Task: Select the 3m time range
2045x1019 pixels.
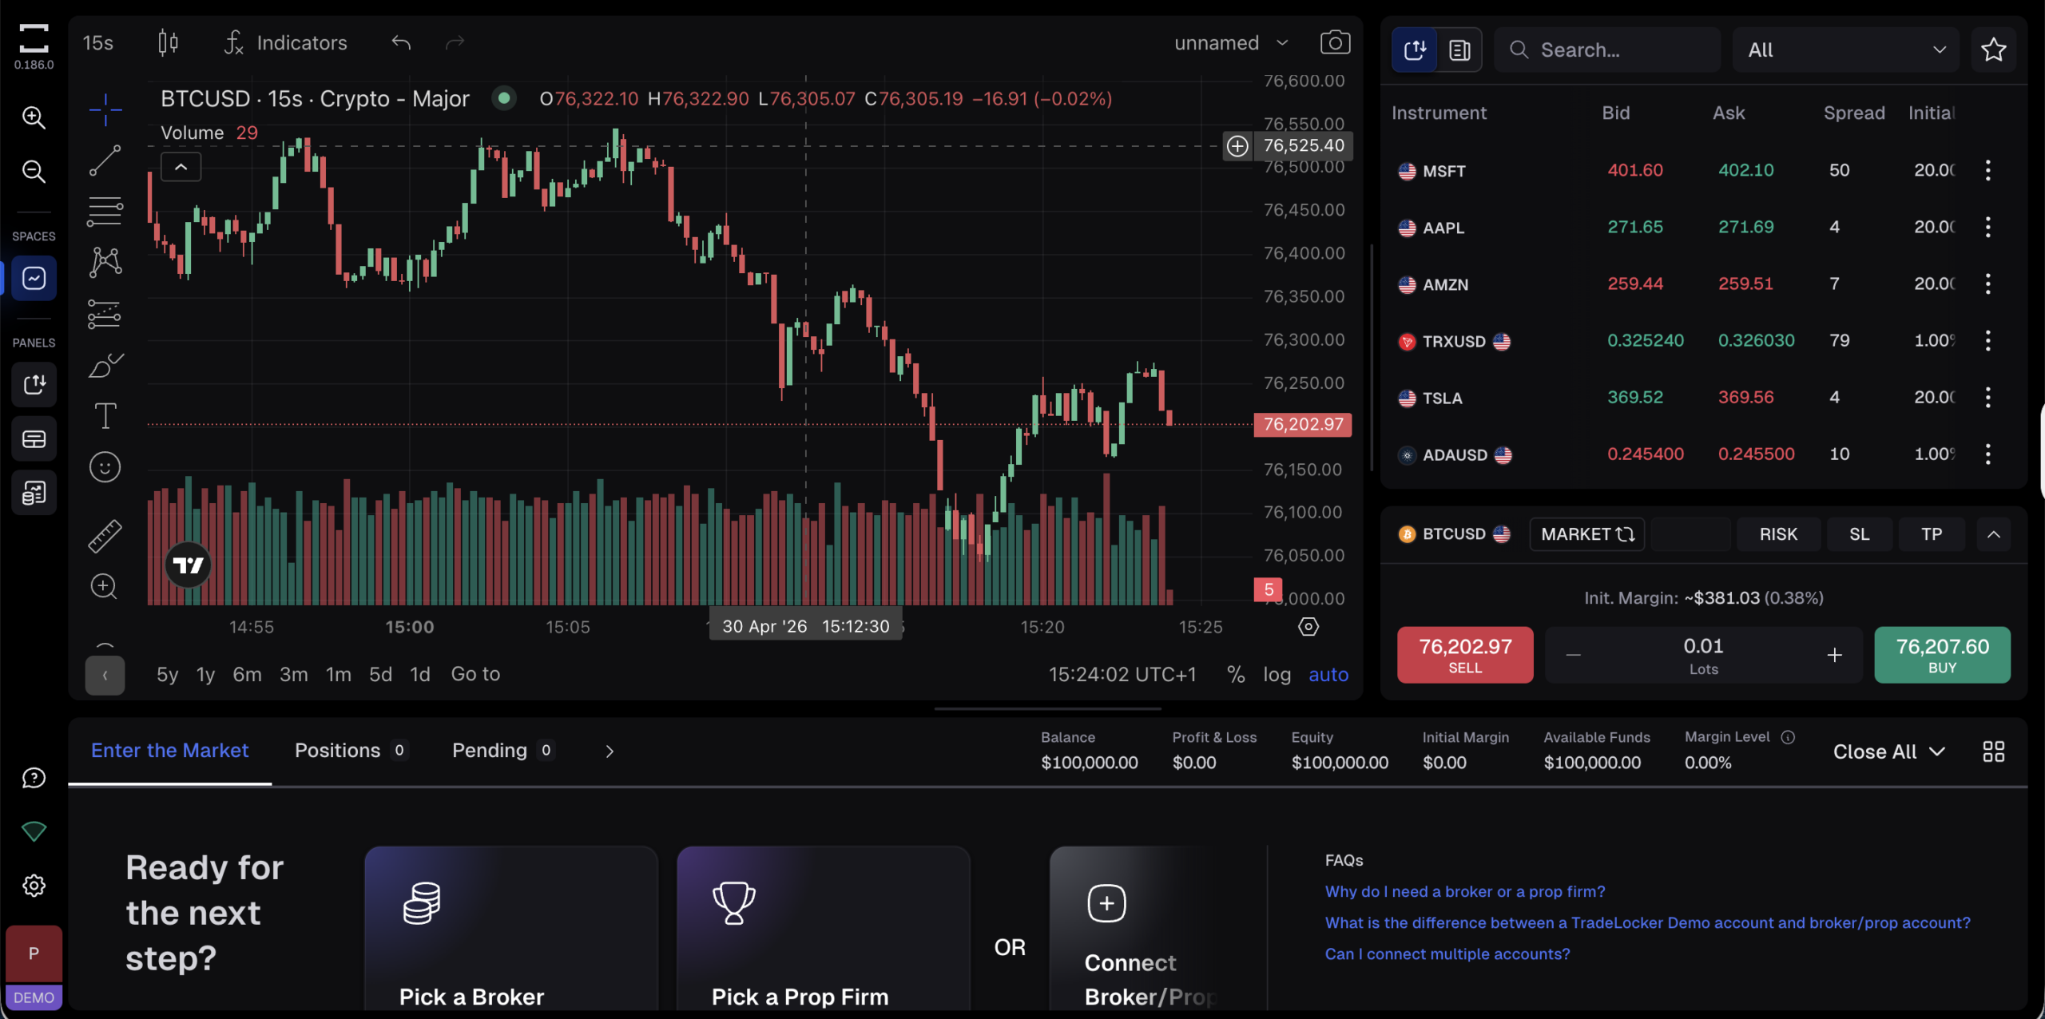Action: 293,675
